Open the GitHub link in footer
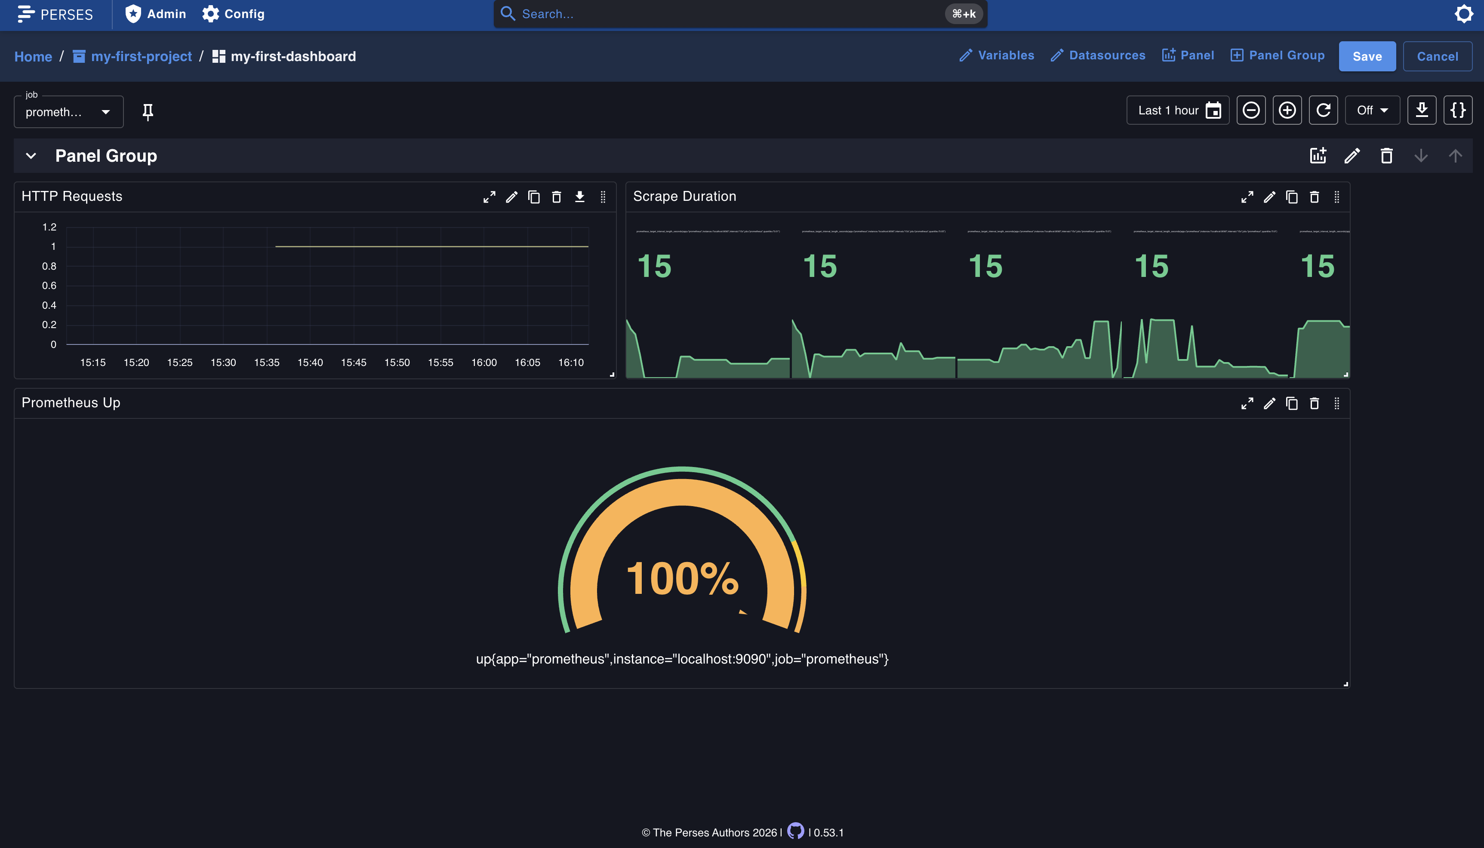 (x=795, y=831)
